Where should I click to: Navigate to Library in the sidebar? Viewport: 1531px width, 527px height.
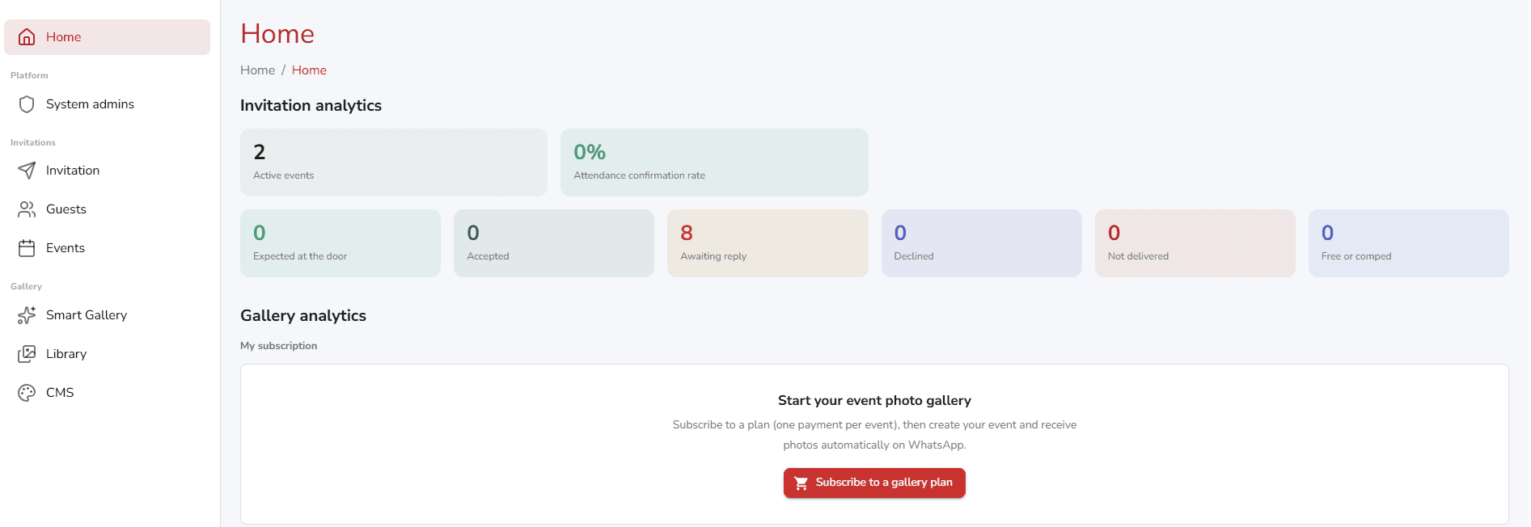click(107, 354)
